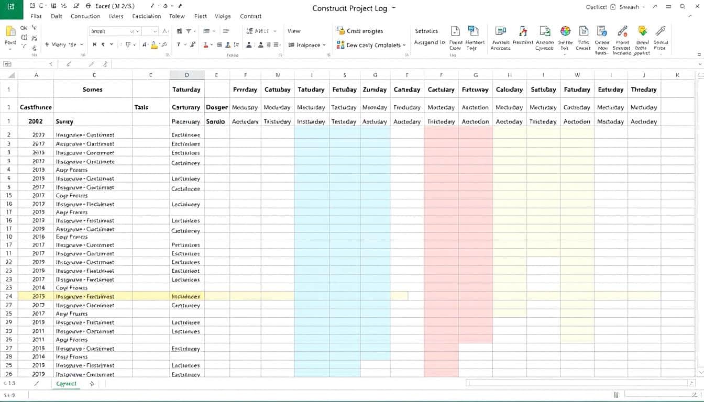Select the Tasls header cell
The width and height of the screenshot is (704, 402).
(151, 107)
